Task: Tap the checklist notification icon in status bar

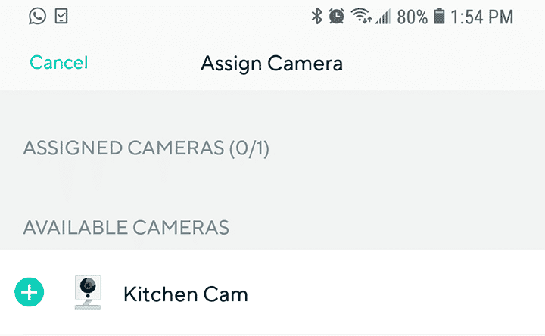Action: [x=61, y=16]
